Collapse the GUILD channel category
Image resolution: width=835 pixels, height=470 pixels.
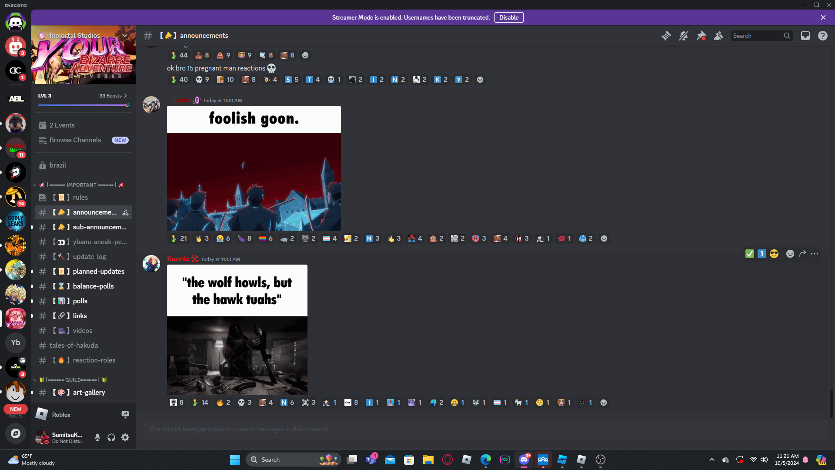(72, 380)
